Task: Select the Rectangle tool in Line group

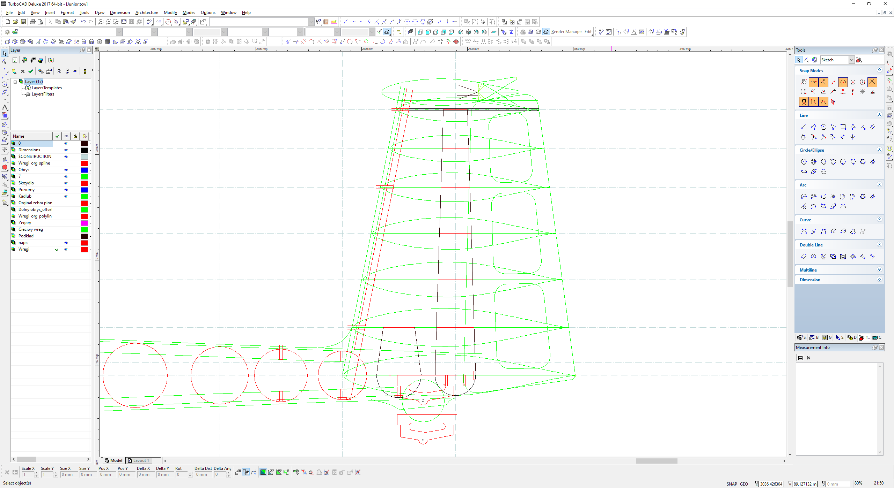Action: tap(843, 127)
